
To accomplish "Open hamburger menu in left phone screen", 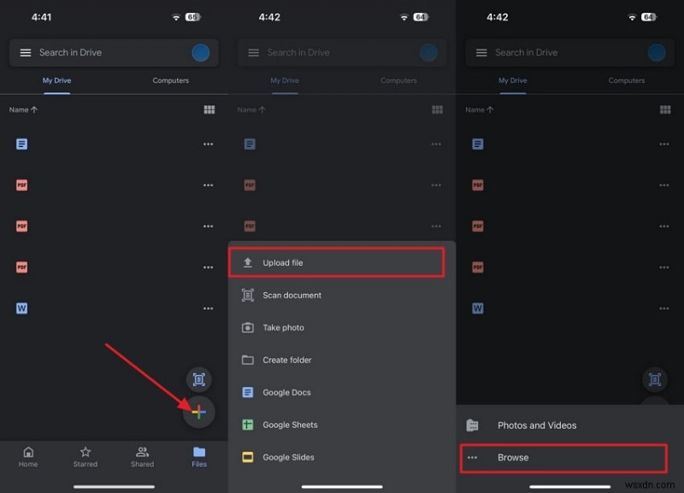I will click(26, 53).
